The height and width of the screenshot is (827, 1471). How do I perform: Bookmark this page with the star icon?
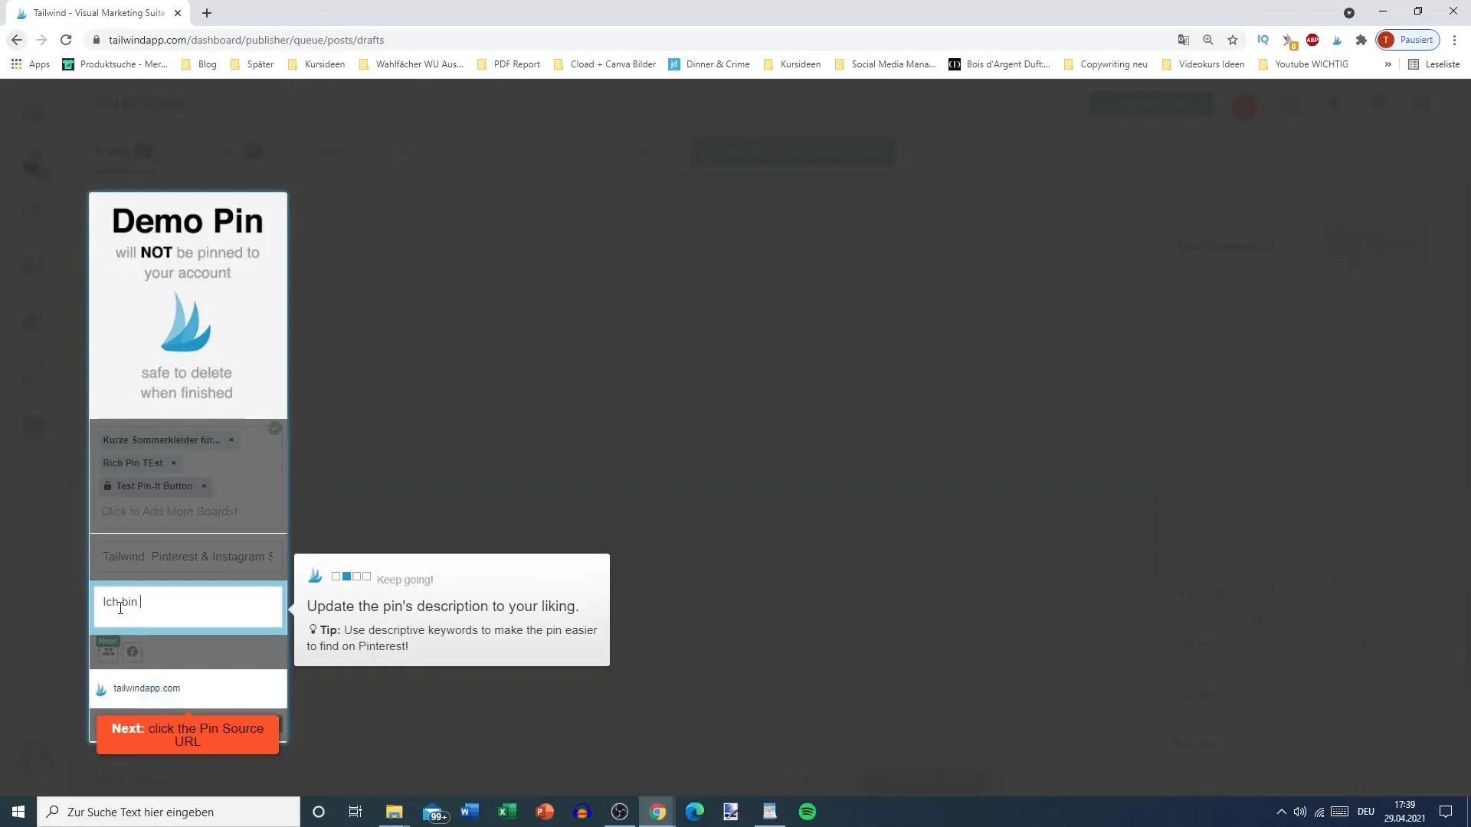coord(1233,40)
